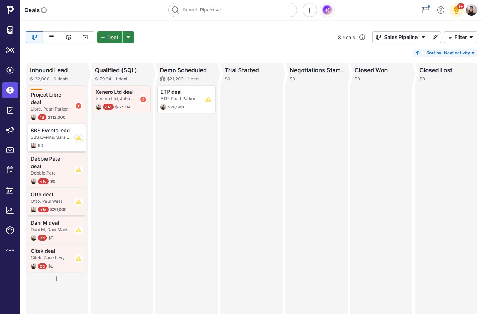
Task: Click the warning icon on Citek deal
Action: tap(79, 258)
